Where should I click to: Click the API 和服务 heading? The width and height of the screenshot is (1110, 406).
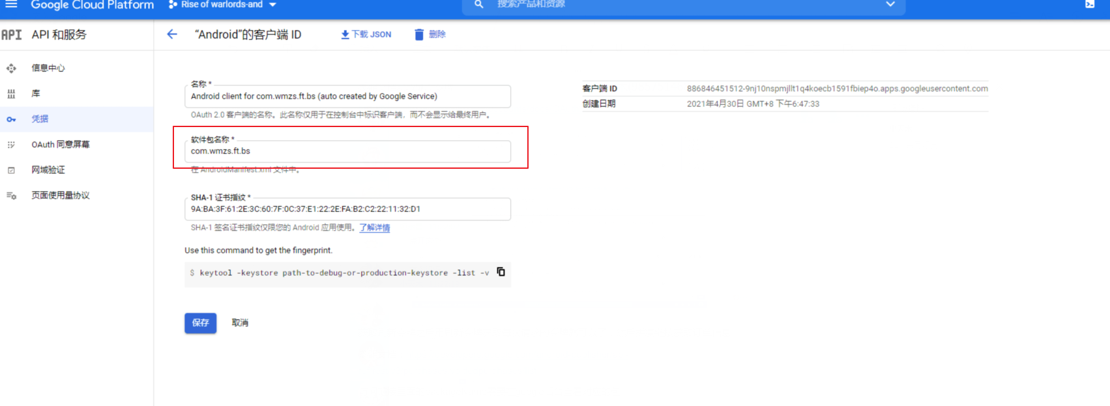tap(59, 35)
